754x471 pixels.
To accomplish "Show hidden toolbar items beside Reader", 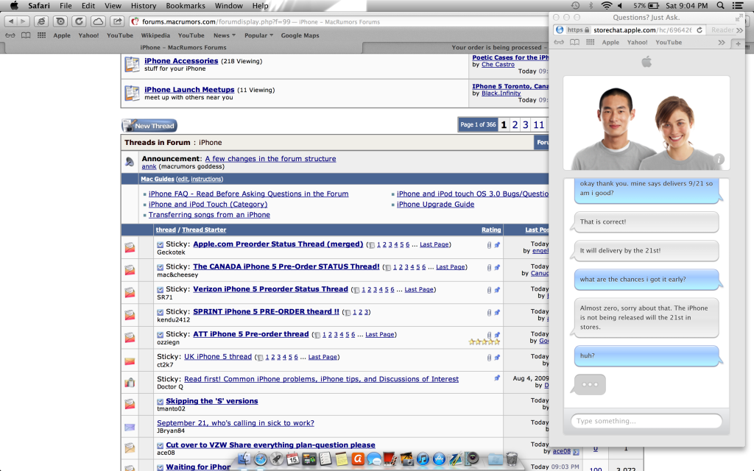I will 739,29.
